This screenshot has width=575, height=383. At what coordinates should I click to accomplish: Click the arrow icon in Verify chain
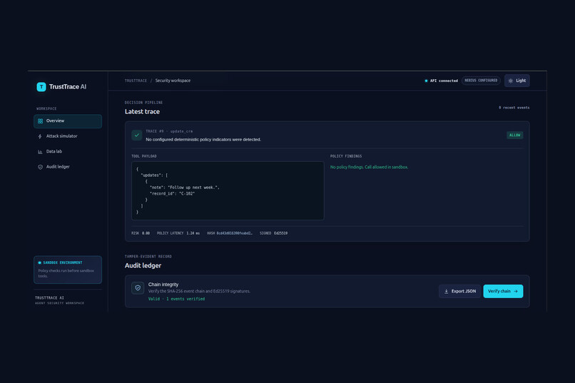pyautogui.click(x=516, y=292)
